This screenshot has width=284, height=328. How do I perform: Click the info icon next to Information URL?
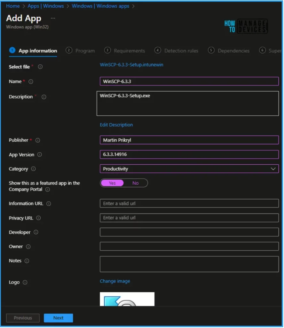[x=48, y=203]
